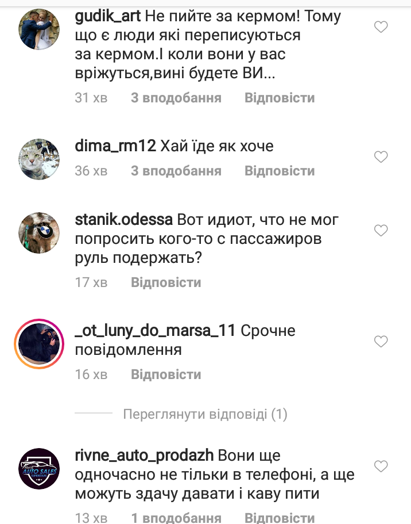Image resolution: width=411 pixels, height=524 pixels.
Task: Reply to stanik.odessa comment
Action: point(166,282)
